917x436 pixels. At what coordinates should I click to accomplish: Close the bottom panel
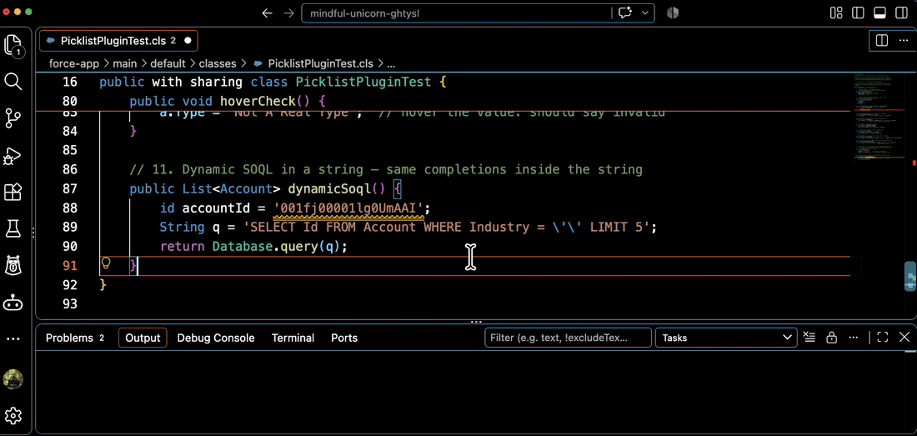click(x=904, y=338)
